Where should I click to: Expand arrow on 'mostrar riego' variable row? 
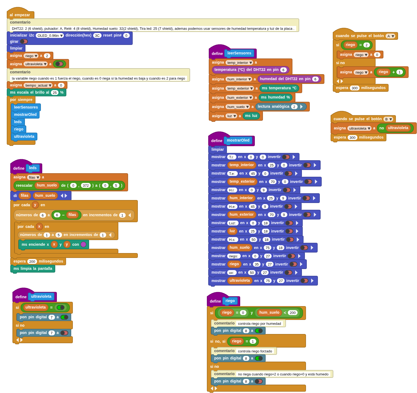301,264
